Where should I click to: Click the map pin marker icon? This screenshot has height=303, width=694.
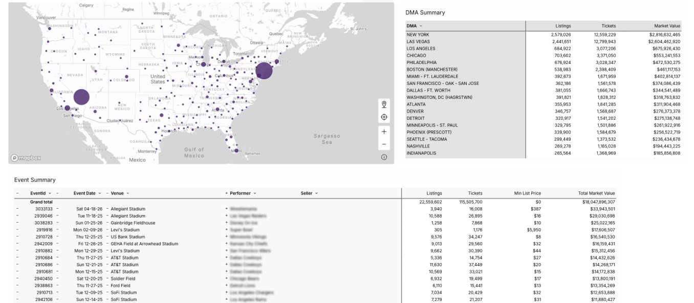pyautogui.click(x=384, y=104)
